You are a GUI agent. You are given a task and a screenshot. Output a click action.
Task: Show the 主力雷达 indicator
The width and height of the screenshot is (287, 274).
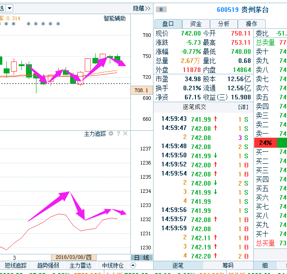click(x=80, y=265)
